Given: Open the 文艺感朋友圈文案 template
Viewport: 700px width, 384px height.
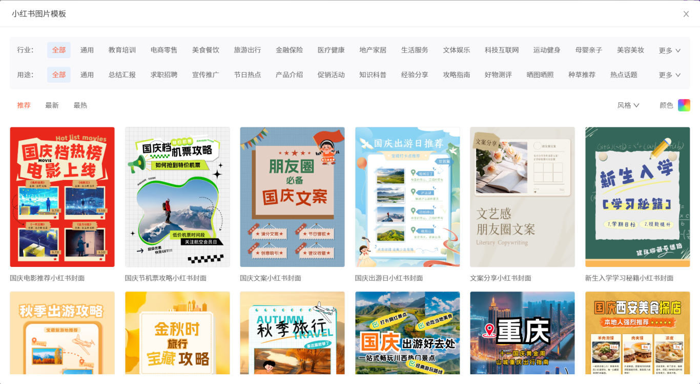Looking at the screenshot, I should (x=522, y=197).
